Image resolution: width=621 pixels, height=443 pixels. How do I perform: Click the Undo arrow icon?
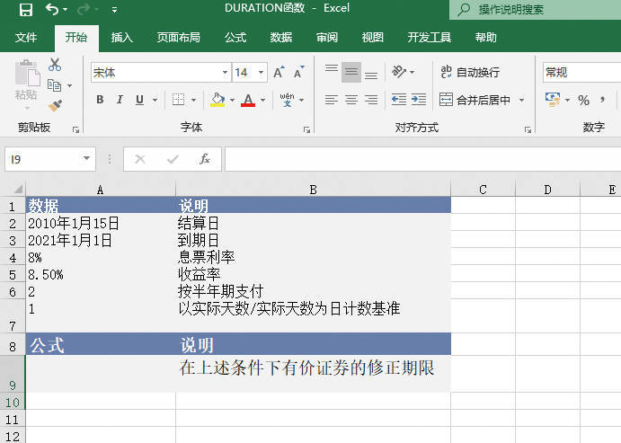pos(52,10)
